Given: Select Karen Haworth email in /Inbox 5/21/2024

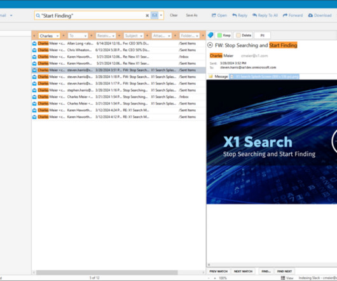Looking at the screenshot, I should point(118,57).
